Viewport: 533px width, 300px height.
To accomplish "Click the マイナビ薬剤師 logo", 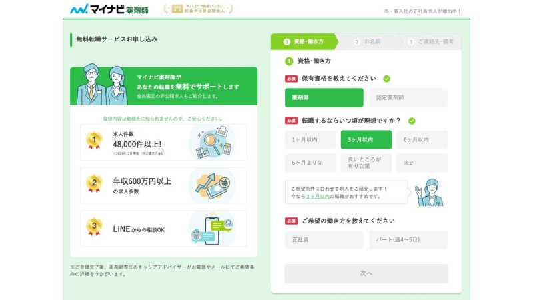I will pos(109,9).
